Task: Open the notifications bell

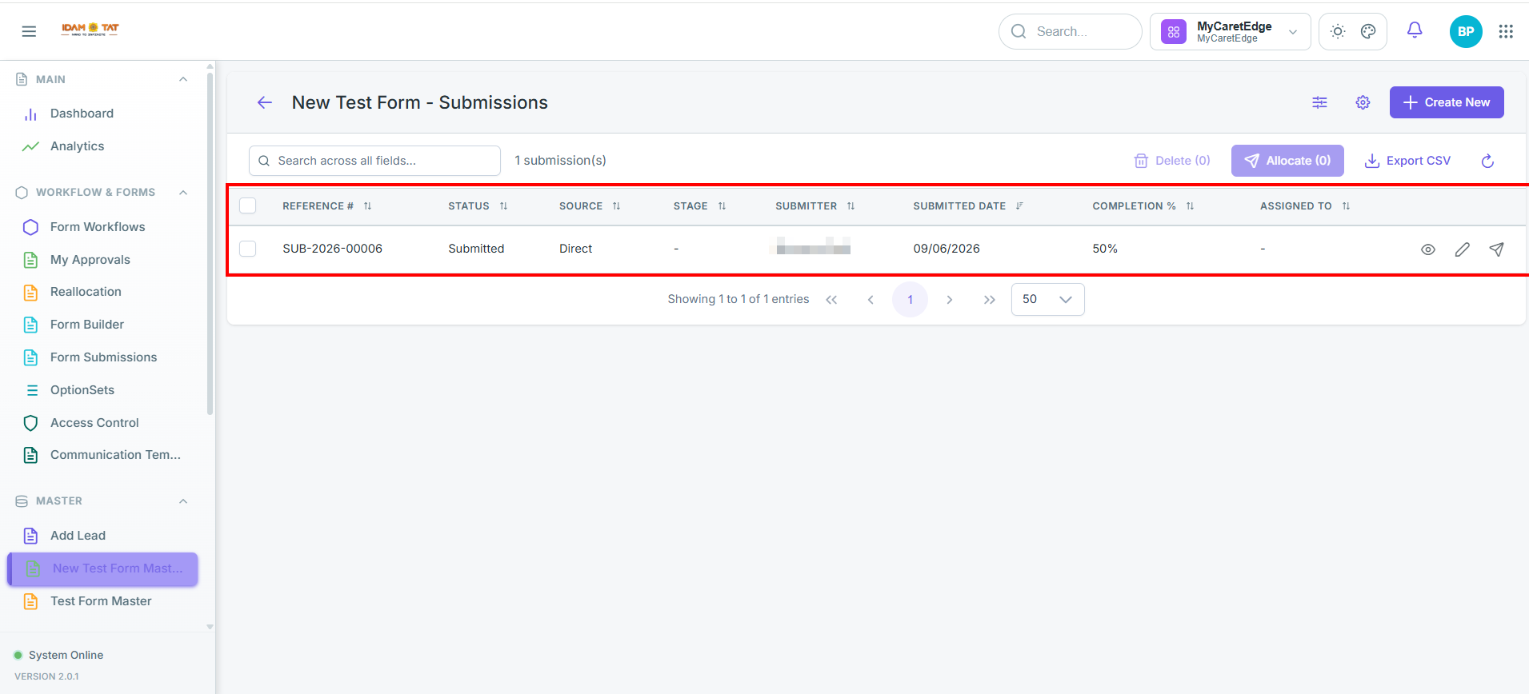Action: tap(1415, 30)
